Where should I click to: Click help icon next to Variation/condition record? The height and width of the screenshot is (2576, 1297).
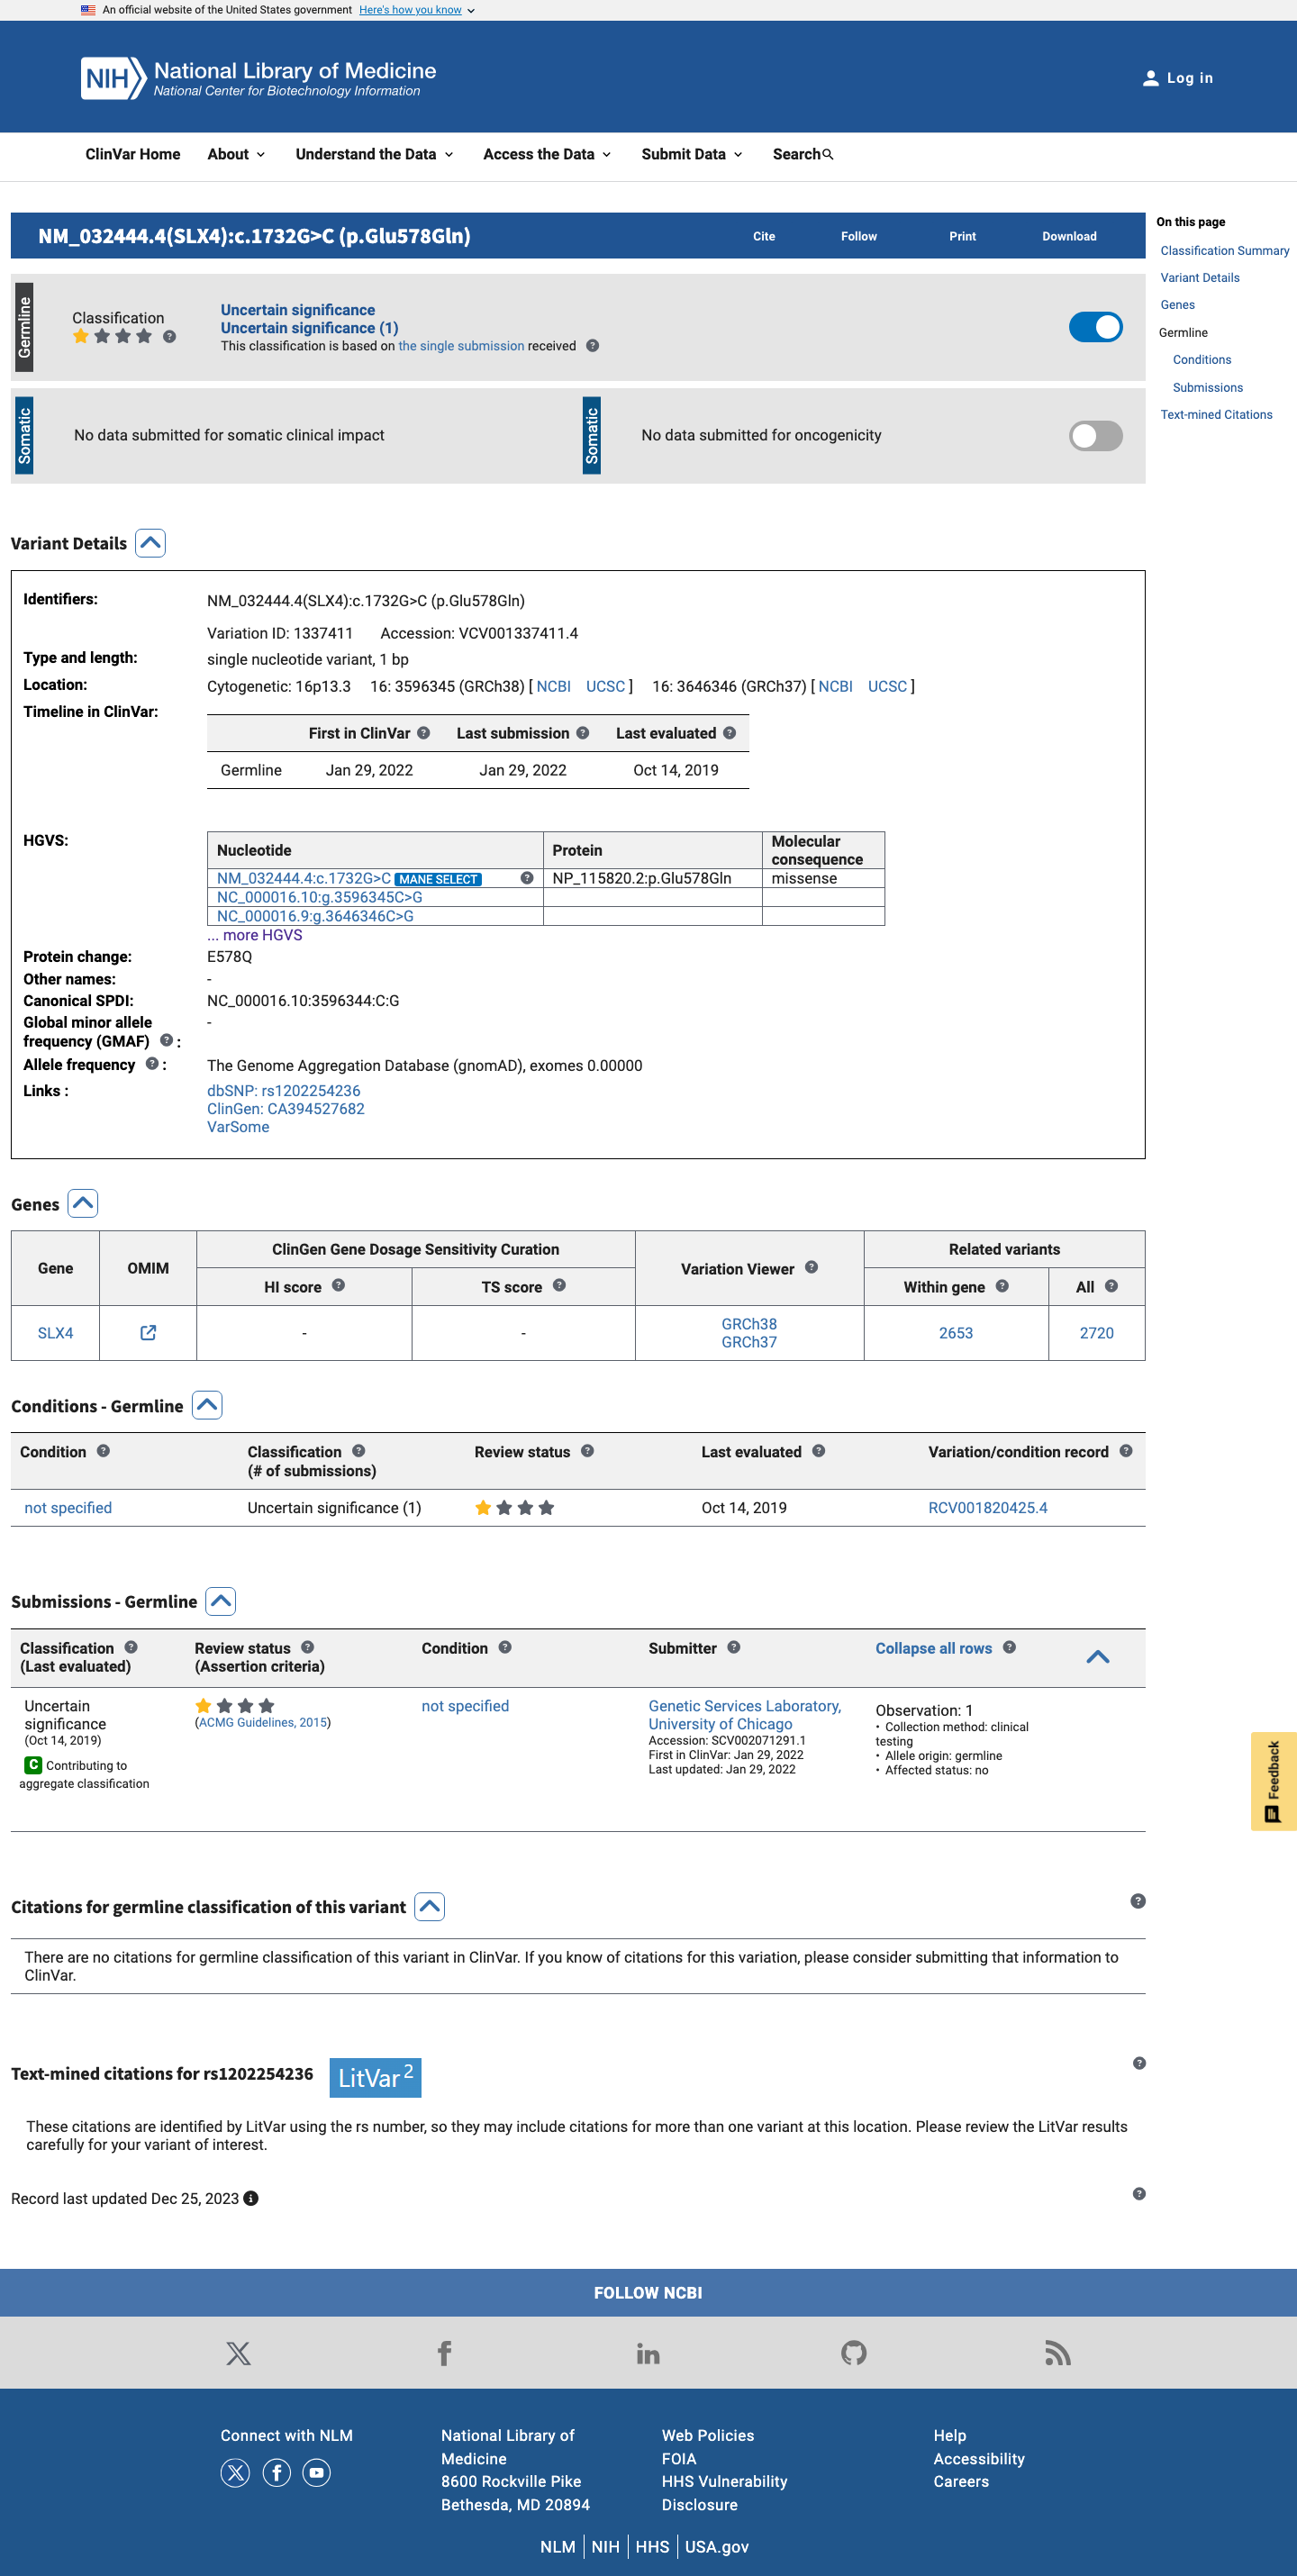(1126, 1451)
